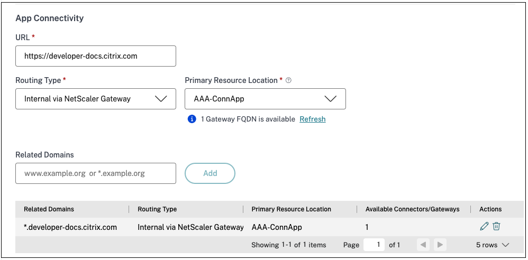Click the Refresh link
The image size is (528, 260).
pyautogui.click(x=313, y=119)
